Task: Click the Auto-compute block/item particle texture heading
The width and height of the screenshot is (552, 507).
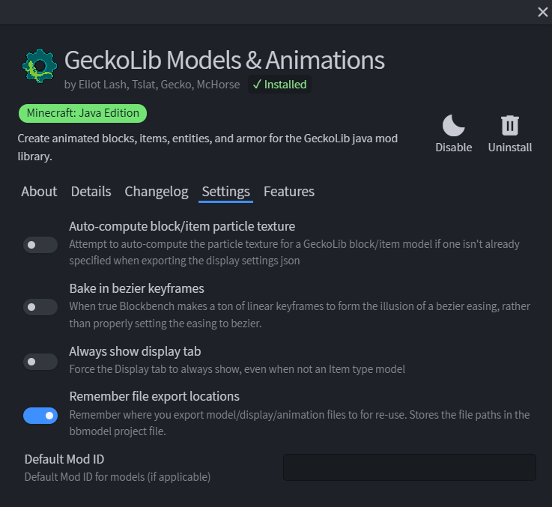Action: [182, 226]
